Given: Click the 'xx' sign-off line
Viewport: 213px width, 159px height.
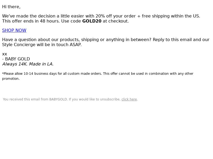Looking at the screenshot, I should pos(5,54).
